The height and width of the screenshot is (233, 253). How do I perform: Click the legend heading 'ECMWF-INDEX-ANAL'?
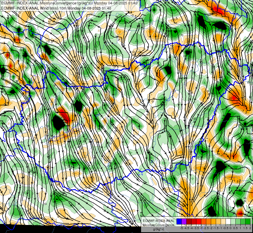click(x=158, y=221)
